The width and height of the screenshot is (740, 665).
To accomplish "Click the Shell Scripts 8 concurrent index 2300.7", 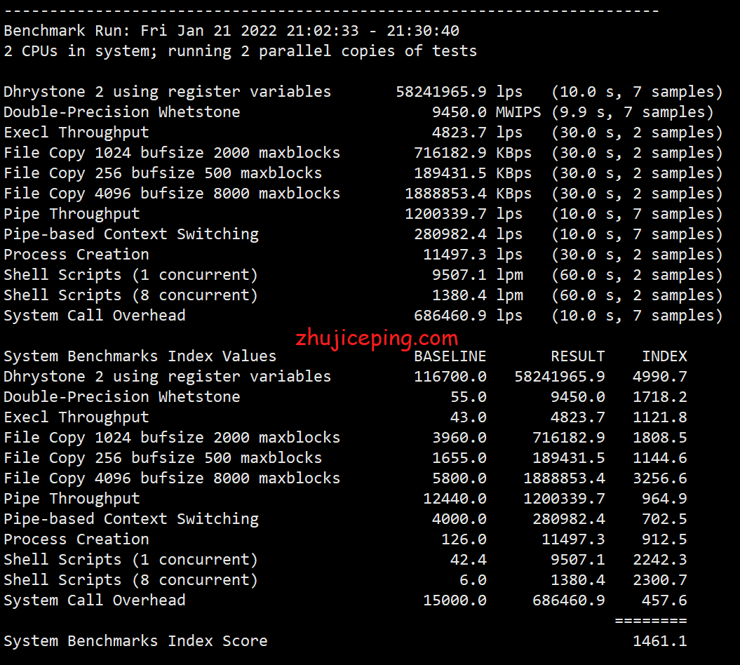I will point(659,580).
